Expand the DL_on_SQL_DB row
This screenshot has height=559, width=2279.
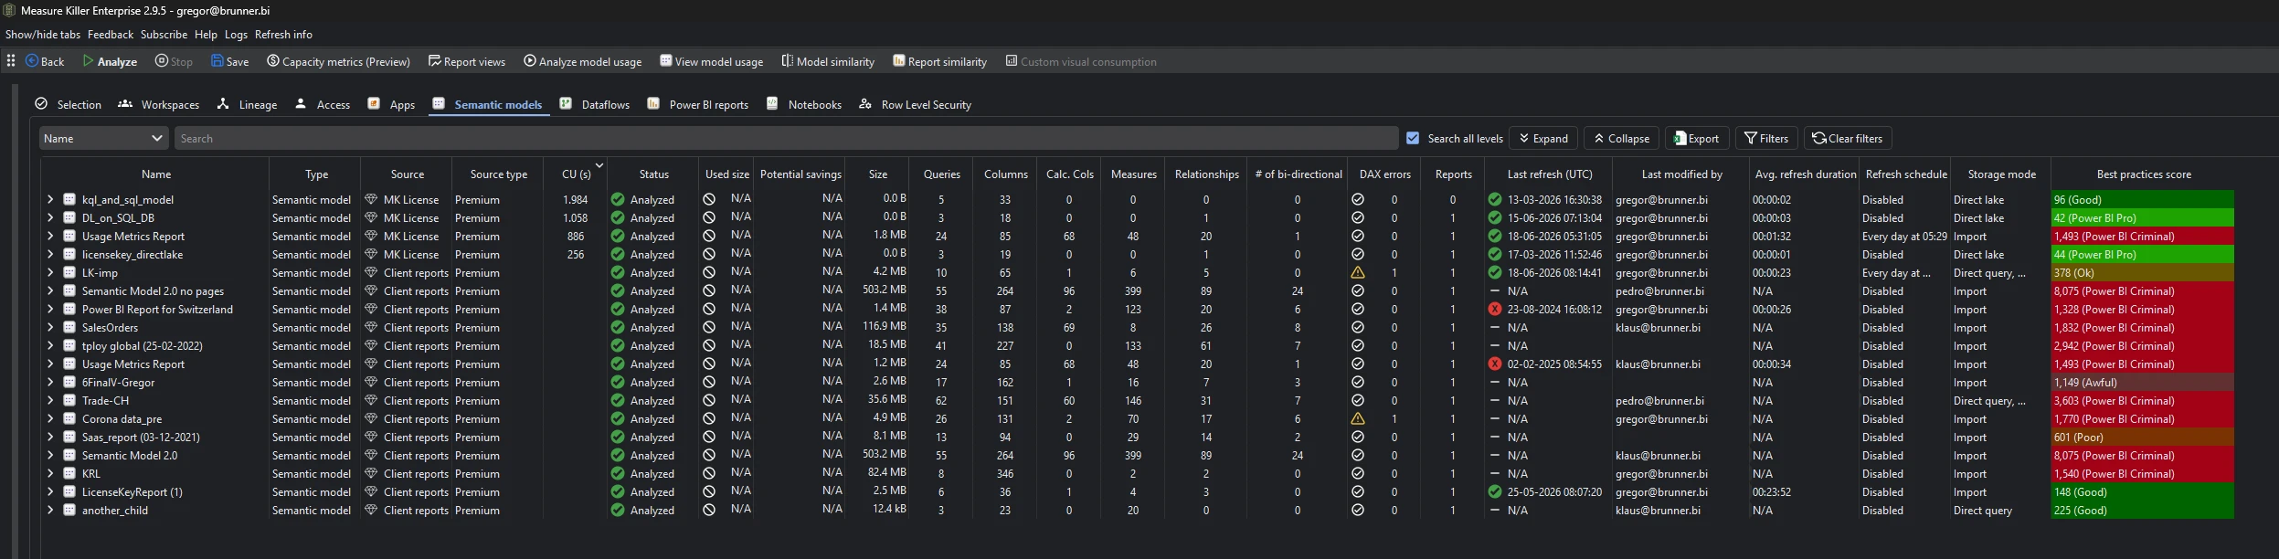[50, 217]
